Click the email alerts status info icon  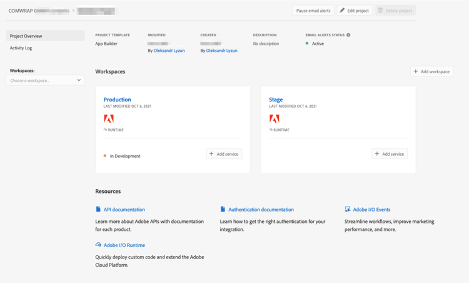pyautogui.click(x=348, y=35)
